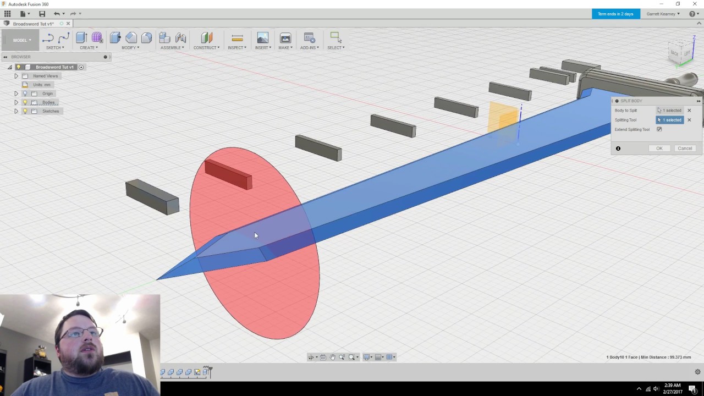
Task: Undo the last action
Action: (57, 14)
